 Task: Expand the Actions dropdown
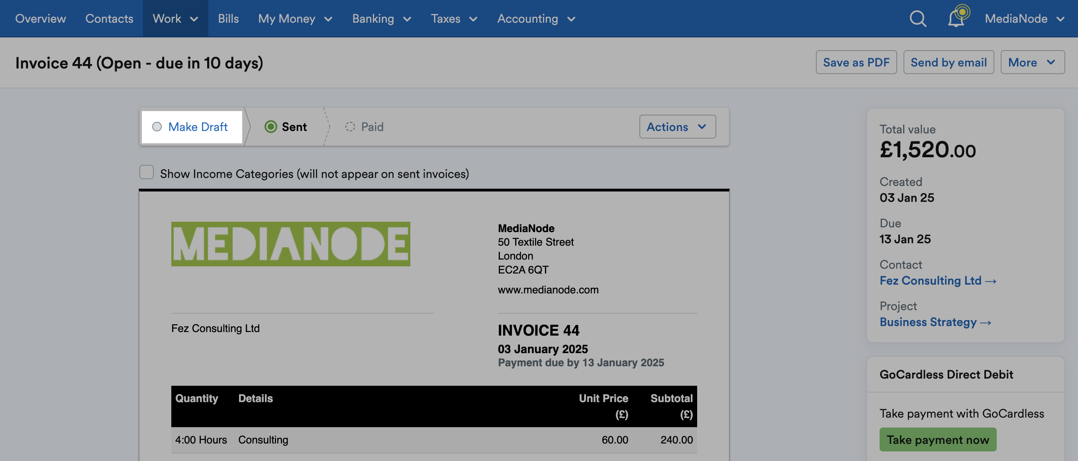677,127
